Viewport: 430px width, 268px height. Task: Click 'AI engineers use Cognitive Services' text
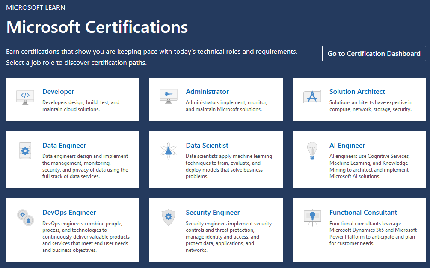tap(369, 166)
